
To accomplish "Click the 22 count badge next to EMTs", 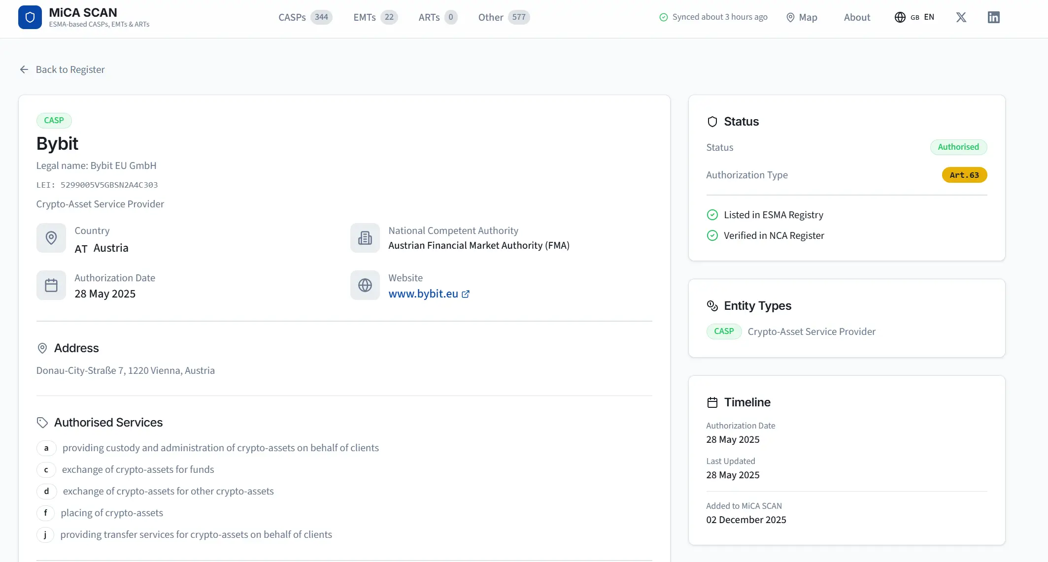I will pyautogui.click(x=389, y=17).
